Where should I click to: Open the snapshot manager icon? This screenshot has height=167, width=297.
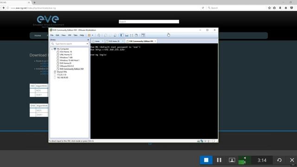click(115, 35)
